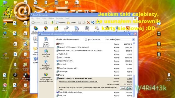The width and height of the screenshot is (175, 98).
Task: Open 'Określ dostęp do programów' sidebar option
Action: [x=46, y=77]
